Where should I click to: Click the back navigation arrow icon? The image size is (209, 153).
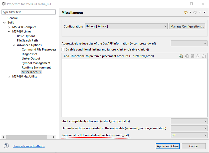pyautogui.click(x=185, y=12)
